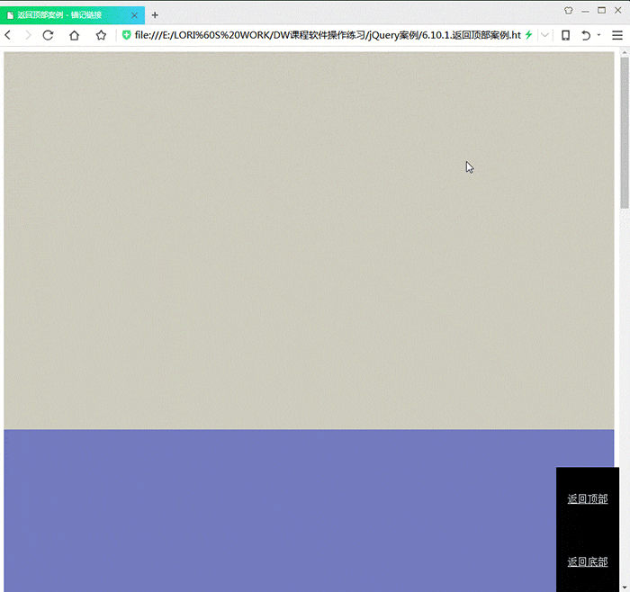This screenshot has height=592, width=630.
Task: Bookmark this page with the star icon
Action: (101, 35)
